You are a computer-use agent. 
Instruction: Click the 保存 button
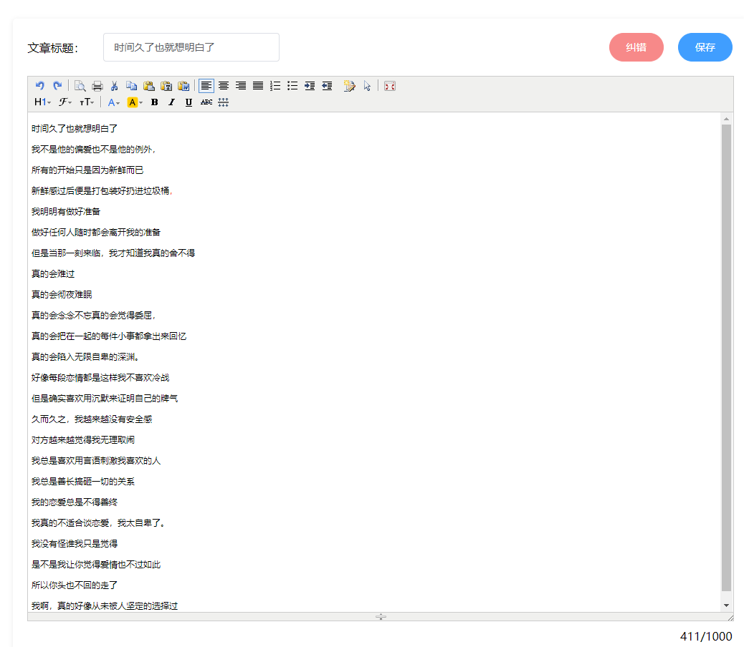[x=705, y=47]
